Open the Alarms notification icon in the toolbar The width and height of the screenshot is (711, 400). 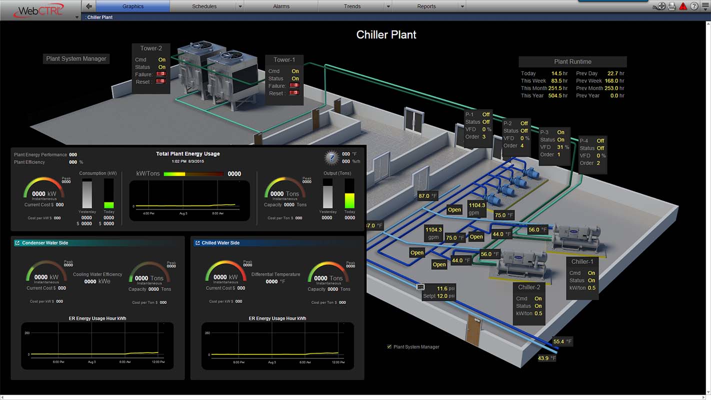(x=683, y=6)
